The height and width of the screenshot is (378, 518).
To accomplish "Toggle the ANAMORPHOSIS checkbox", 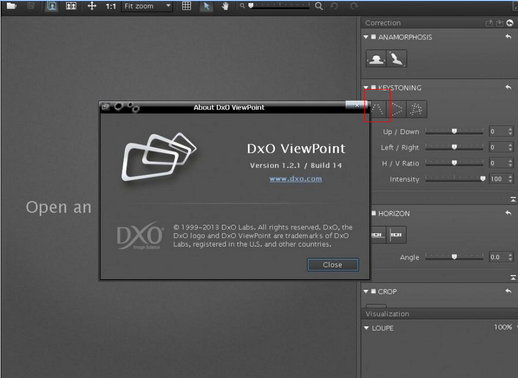I will point(373,37).
